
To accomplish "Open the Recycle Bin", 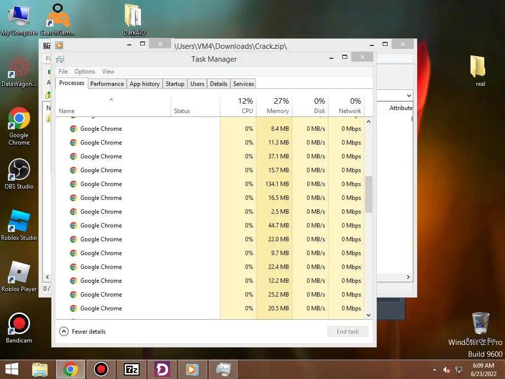I will 480,328.
